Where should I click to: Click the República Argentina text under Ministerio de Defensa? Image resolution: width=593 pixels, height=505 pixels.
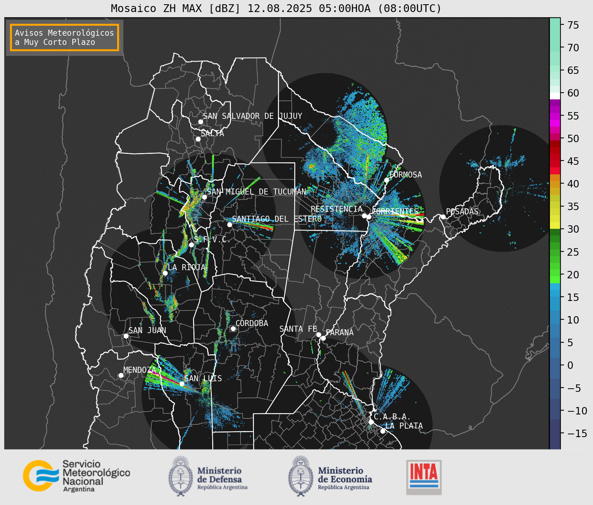pos(222,487)
